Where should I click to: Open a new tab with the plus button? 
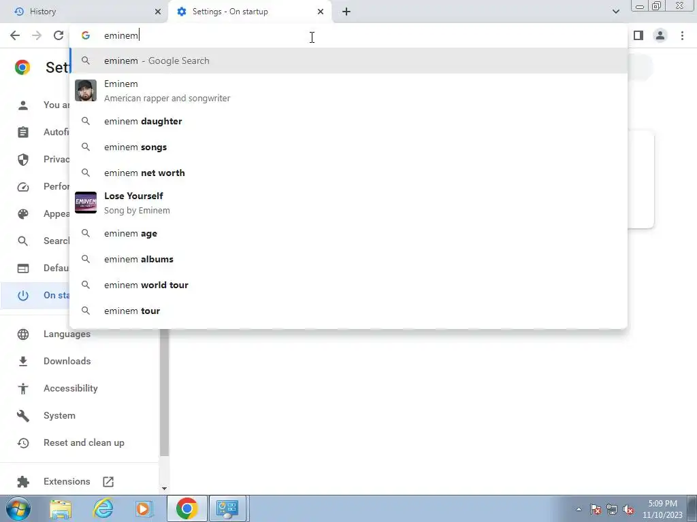click(346, 12)
